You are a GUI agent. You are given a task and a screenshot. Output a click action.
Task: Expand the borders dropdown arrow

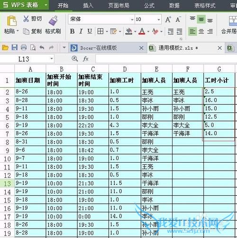point(107,31)
